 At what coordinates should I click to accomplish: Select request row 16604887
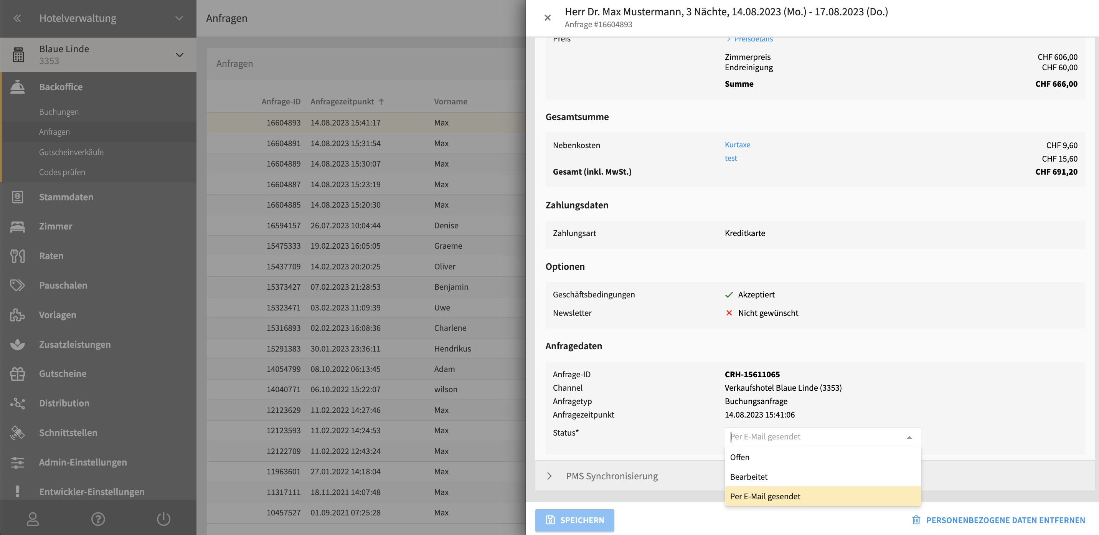[366, 184]
